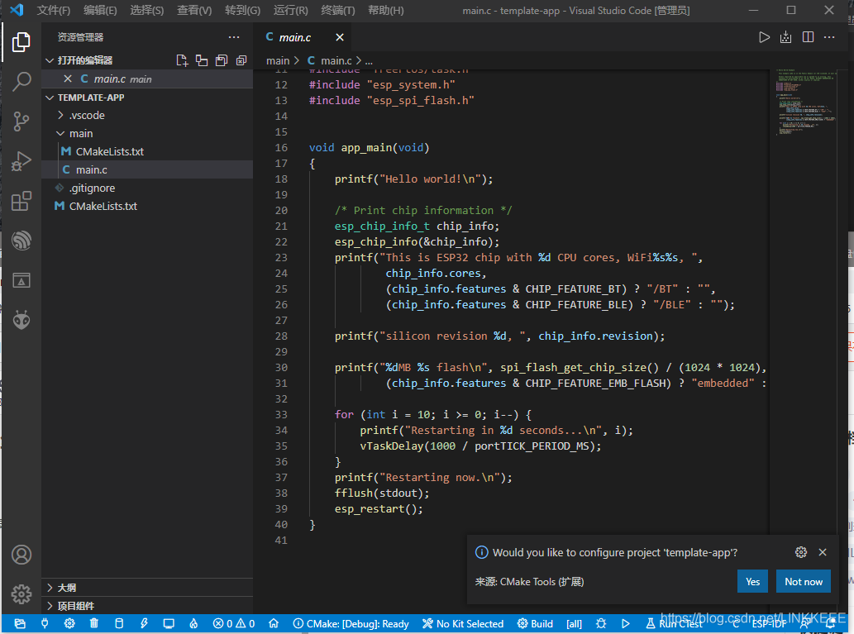The height and width of the screenshot is (634, 854).
Task: Click CMake: [Debug]: Ready in the status bar
Action: [x=351, y=623]
